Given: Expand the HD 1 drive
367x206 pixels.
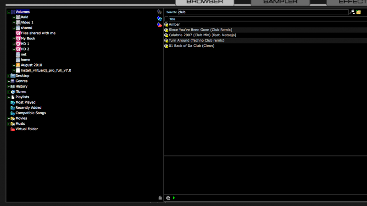Looking at the screenshot, I should (x=14, y=44).
